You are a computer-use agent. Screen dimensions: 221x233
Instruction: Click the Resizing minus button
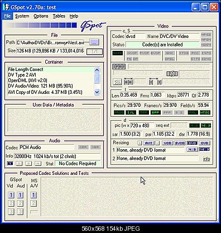coord(157,143)
